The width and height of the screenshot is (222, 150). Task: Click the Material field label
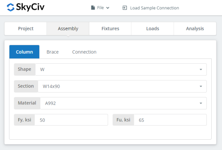[27, 103]
